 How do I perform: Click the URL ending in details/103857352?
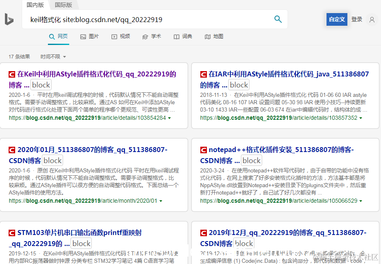(279, 118)
